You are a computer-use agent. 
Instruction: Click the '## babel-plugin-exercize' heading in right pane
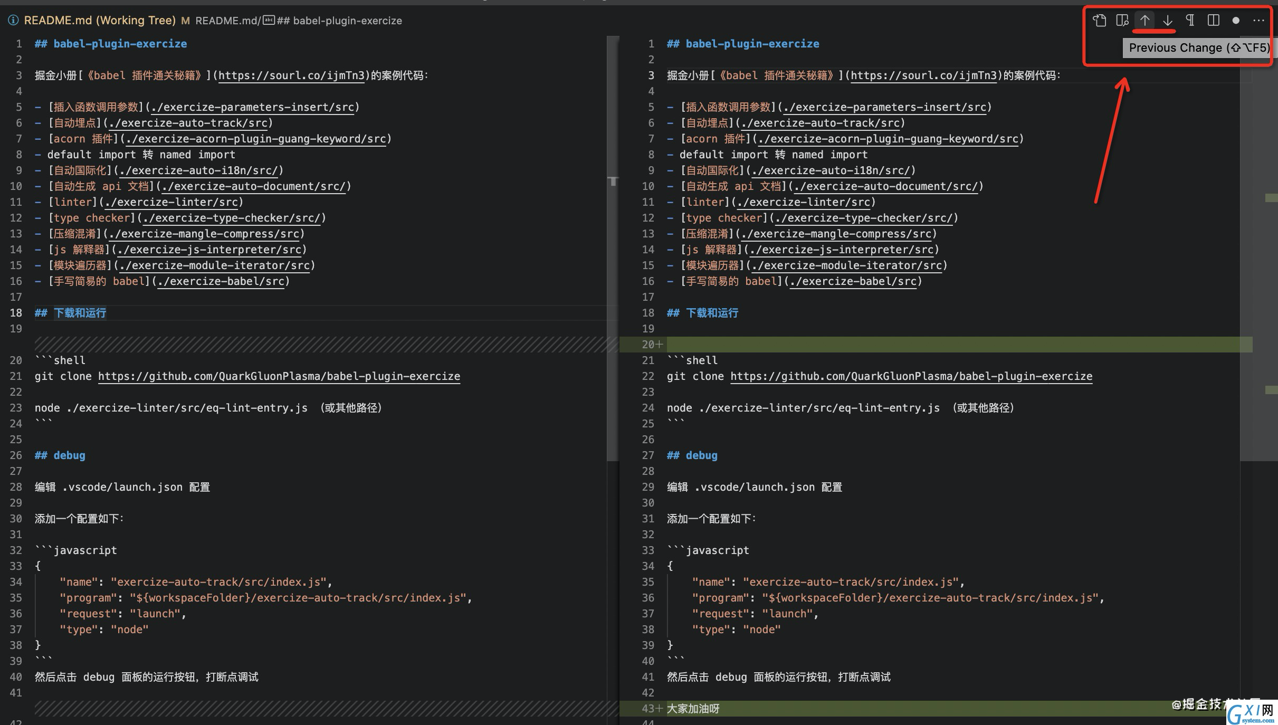pyautogui.click(x=743, y=44)
